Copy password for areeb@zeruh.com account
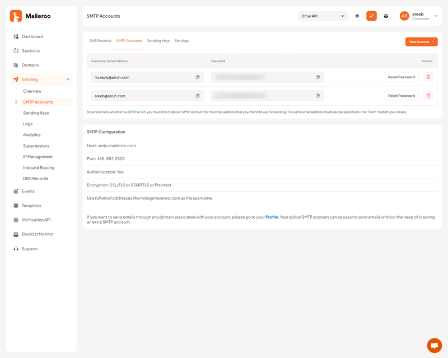 click(318, 96)
